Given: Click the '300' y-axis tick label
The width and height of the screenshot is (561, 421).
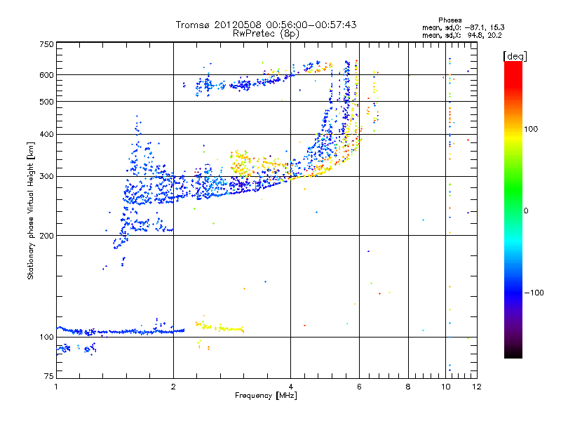Looking at the screenshot, I should click(46, 177).
